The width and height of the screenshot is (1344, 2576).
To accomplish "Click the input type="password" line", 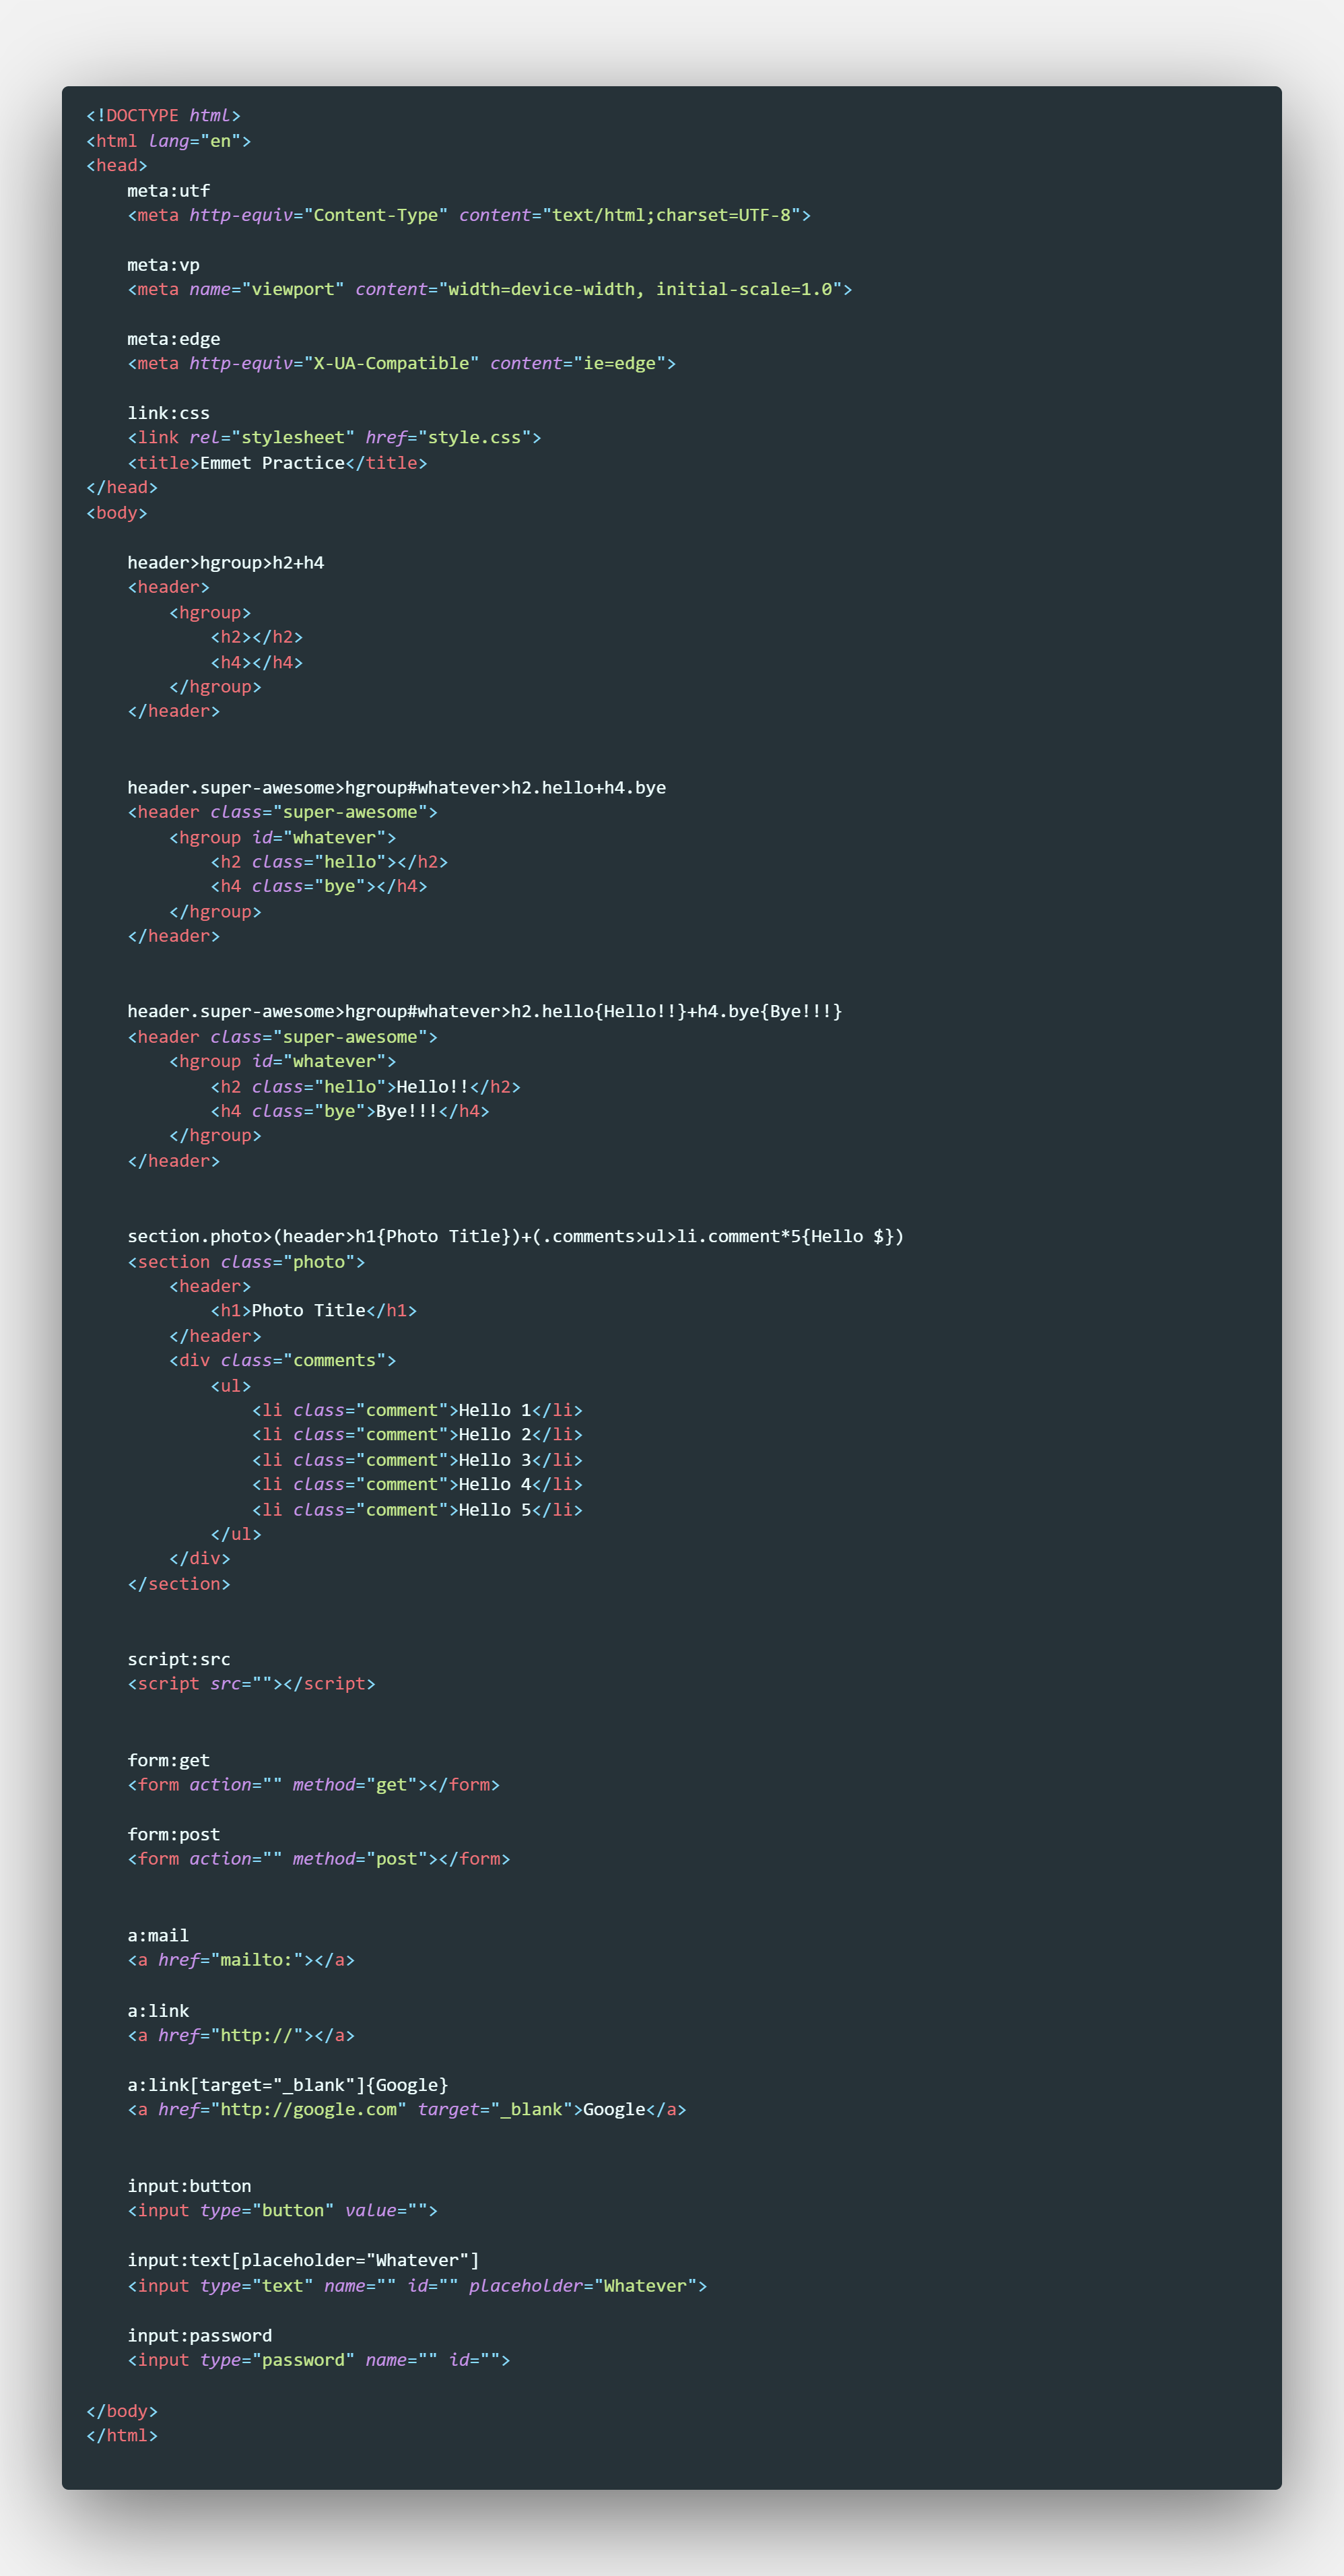I will [318, 2360].
